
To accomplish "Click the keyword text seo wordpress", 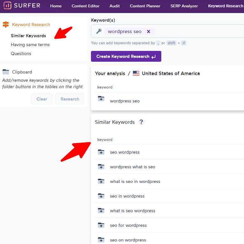I will pyautogui.click(x=125, y=152).
